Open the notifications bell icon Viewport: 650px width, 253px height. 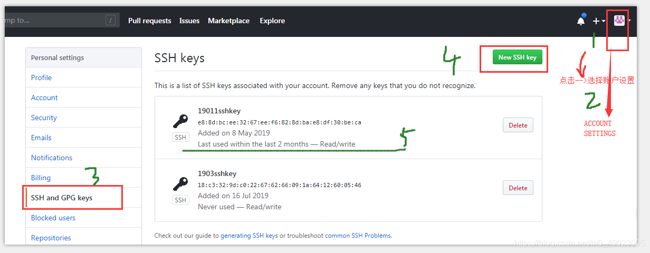[581, 21]
